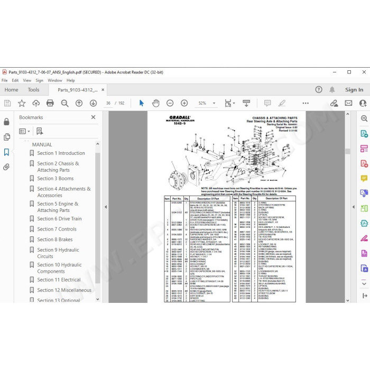Open the Edit menu
This screenshot has width=370, height=370.
click(15, 80)
